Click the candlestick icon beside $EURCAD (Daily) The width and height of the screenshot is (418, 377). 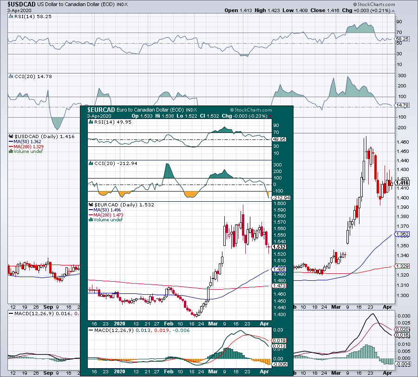[91, 205]
